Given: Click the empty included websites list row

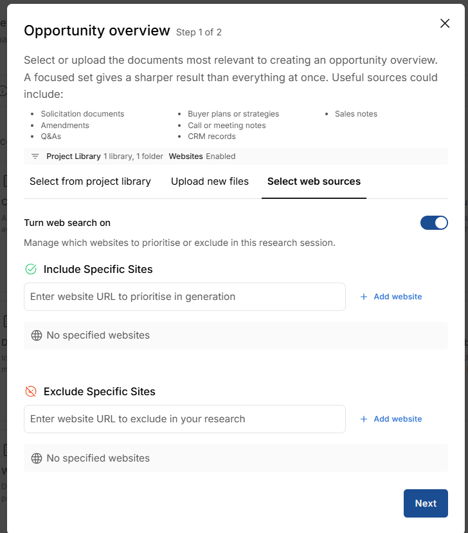Looking at the screenshot, I should click(236, 335).
